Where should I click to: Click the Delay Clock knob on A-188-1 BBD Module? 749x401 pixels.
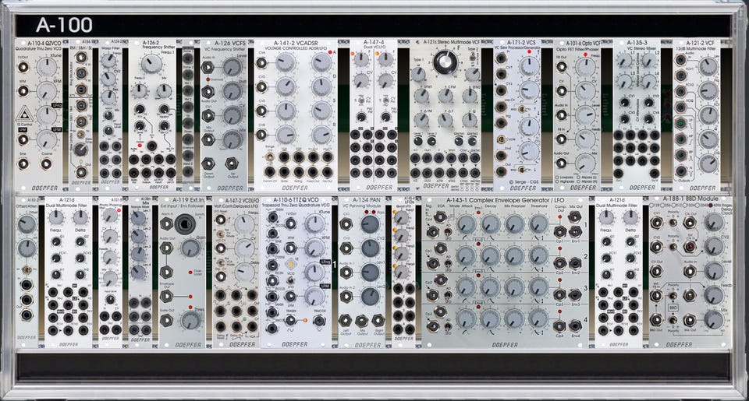coord(714,222)
